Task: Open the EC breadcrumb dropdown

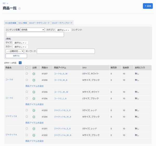Action: (x=5, y=3)
